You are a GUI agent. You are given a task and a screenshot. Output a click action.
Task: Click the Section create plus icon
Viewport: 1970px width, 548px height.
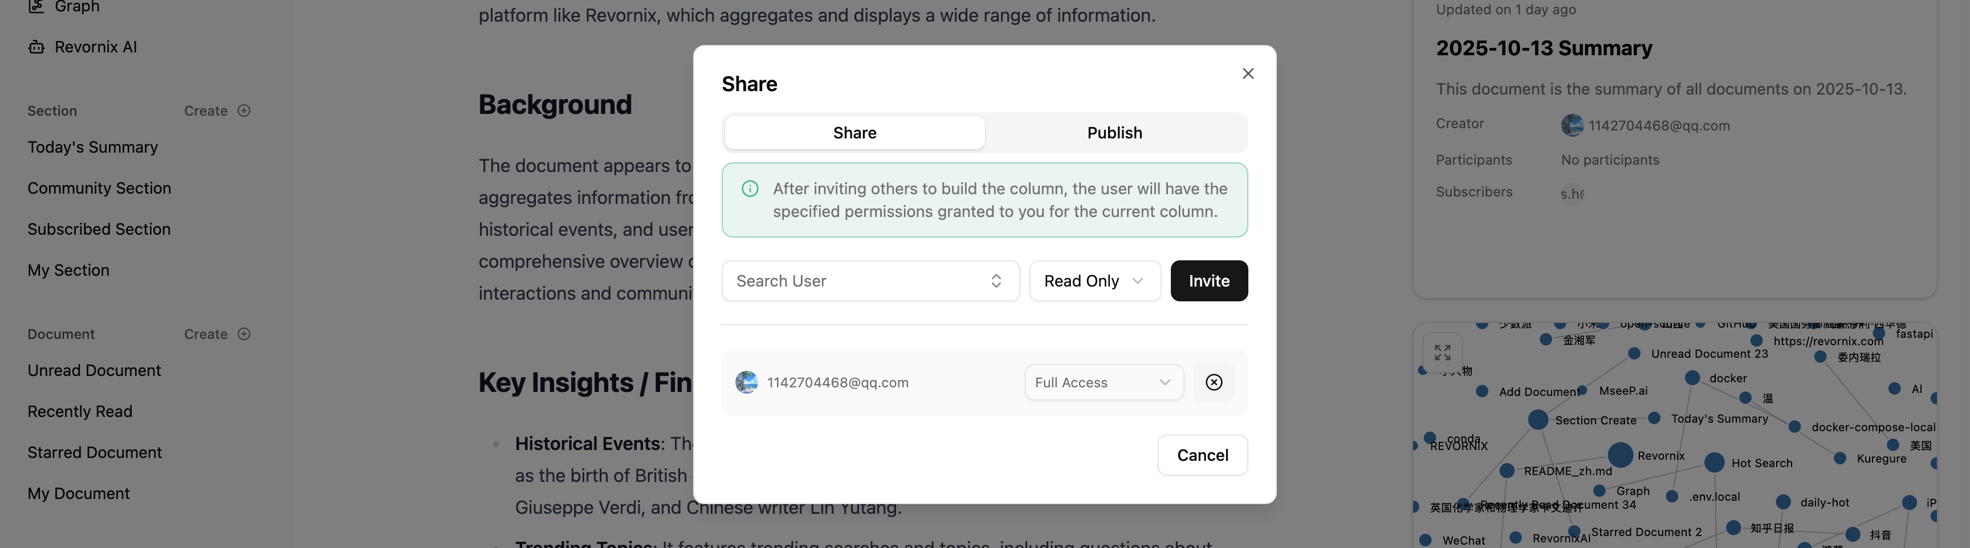pos(244,111)
